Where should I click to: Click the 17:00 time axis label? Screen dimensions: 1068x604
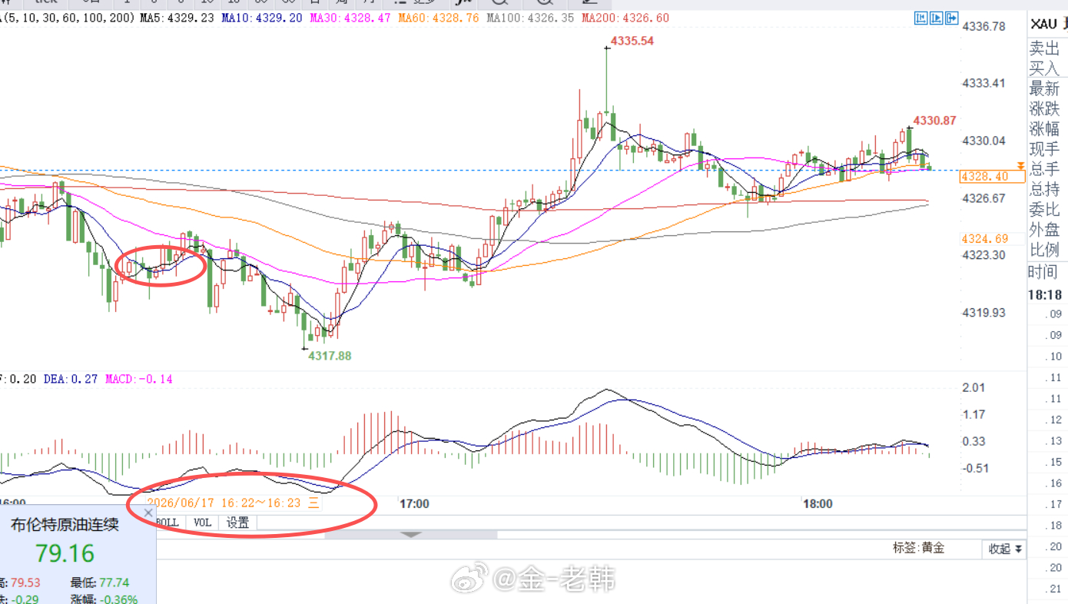[414, 504]
